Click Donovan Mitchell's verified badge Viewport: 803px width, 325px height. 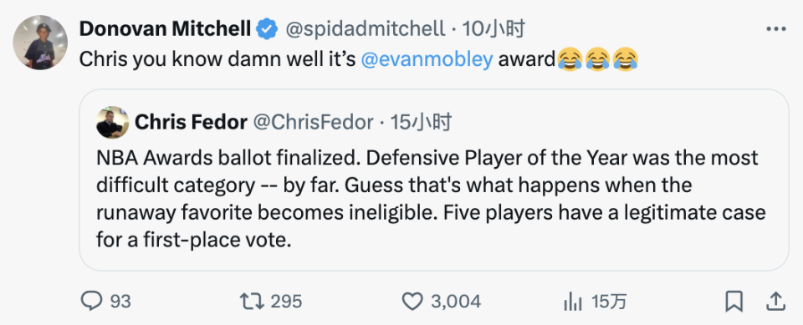(267, 30)
